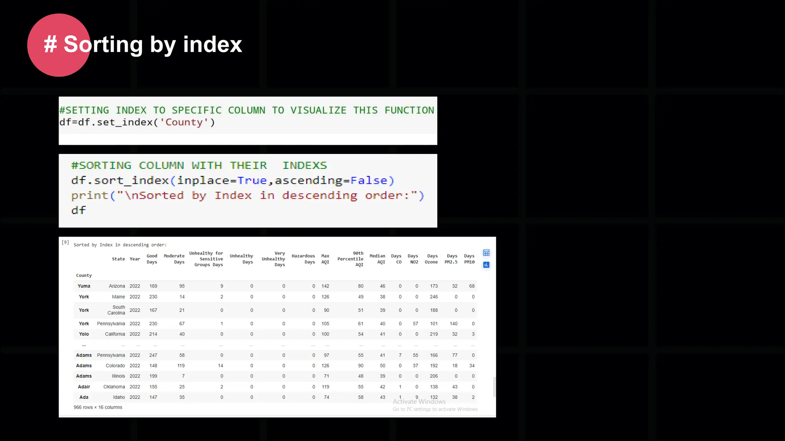This screenshot has height=441, width=785.
Task: Click the Ada index row label
Action: click(84, 397)
